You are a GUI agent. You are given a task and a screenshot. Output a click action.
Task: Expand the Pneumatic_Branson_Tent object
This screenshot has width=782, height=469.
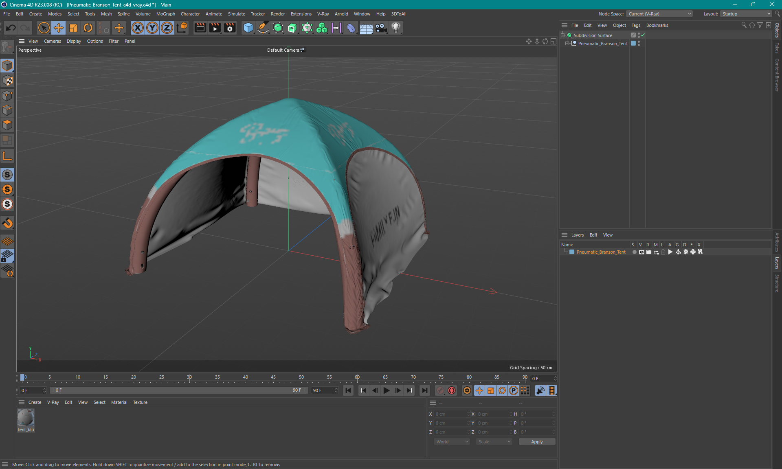click(567, 44)
